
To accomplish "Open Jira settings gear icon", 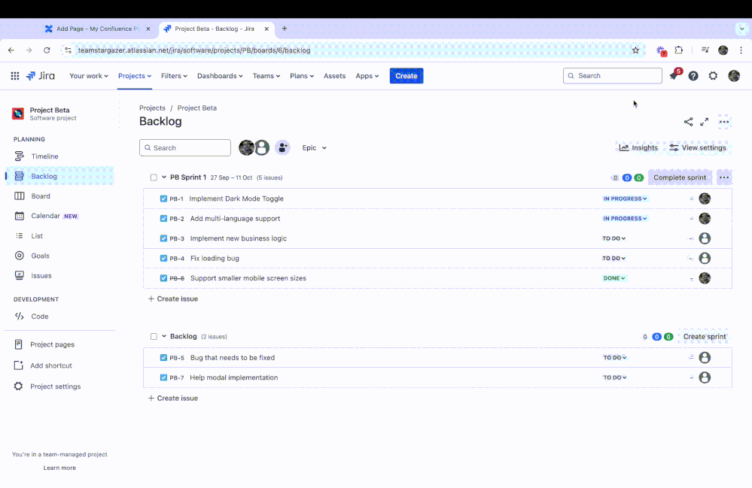I will [713, 76].
